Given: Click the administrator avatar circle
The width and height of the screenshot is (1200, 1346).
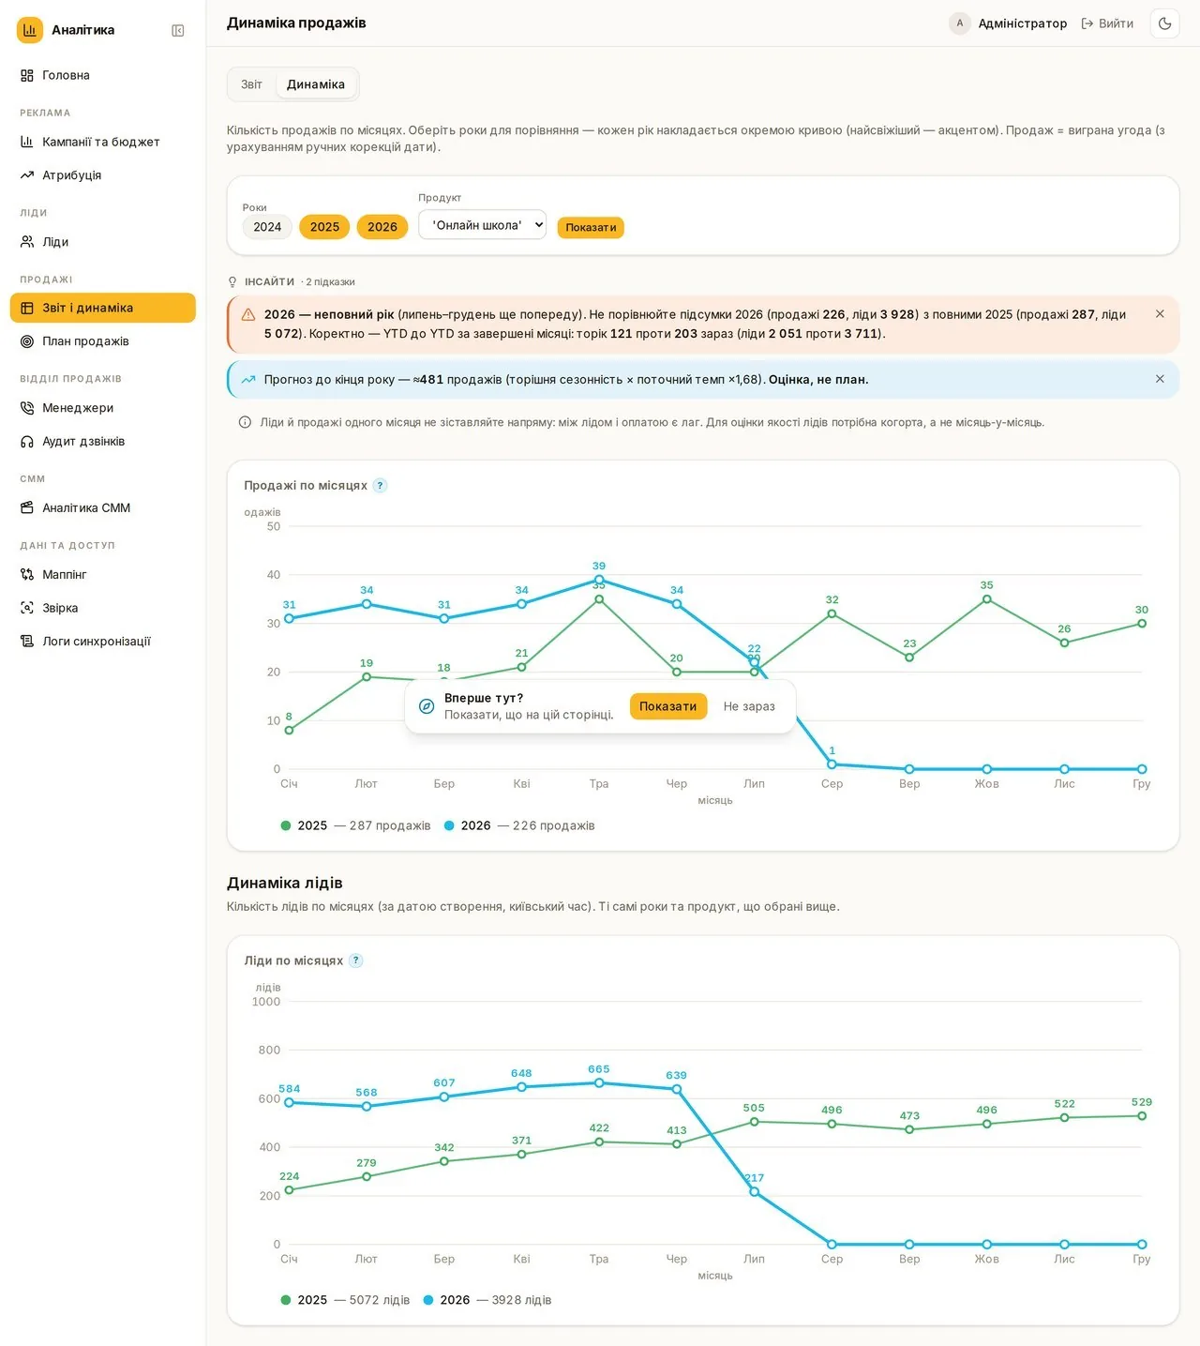Looking at the screenshot, I should pos(959,23).
